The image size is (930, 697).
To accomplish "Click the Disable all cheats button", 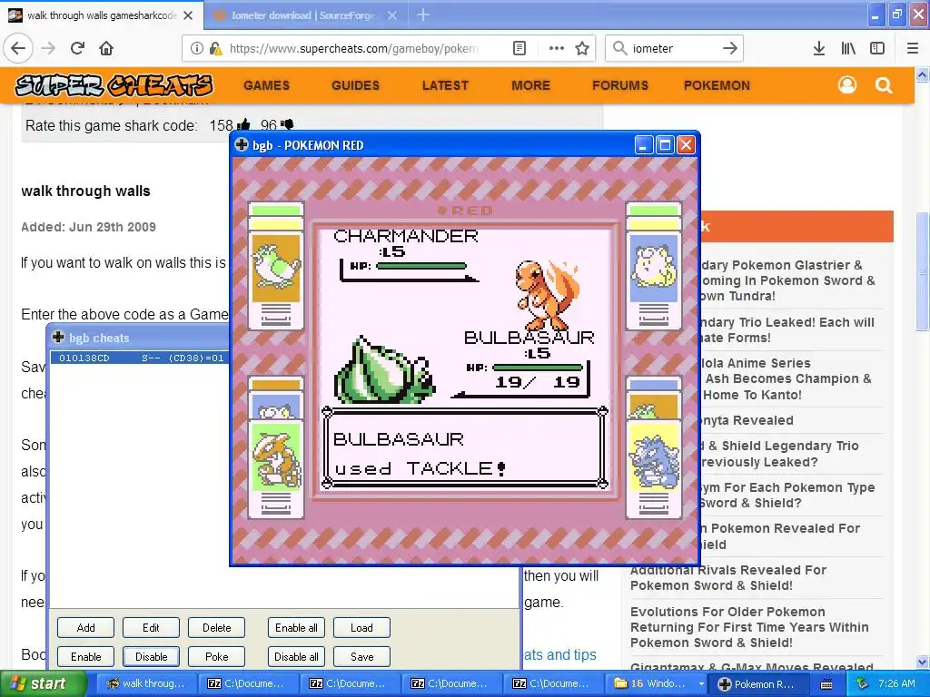I will pyautogui.click(x=296, y=657).
